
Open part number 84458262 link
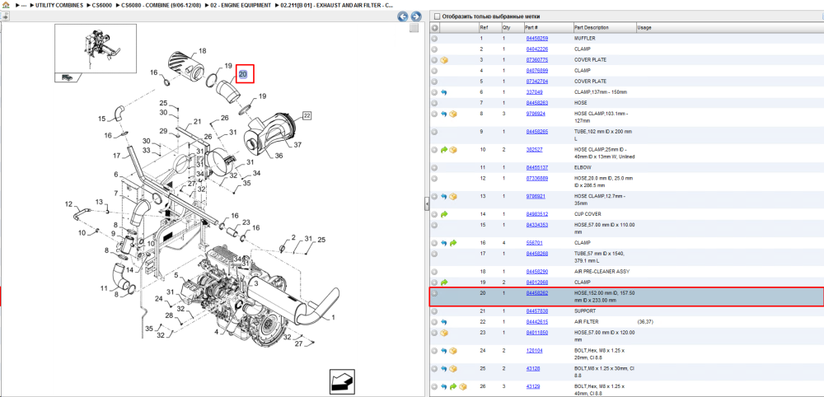[x=537, y=293]
